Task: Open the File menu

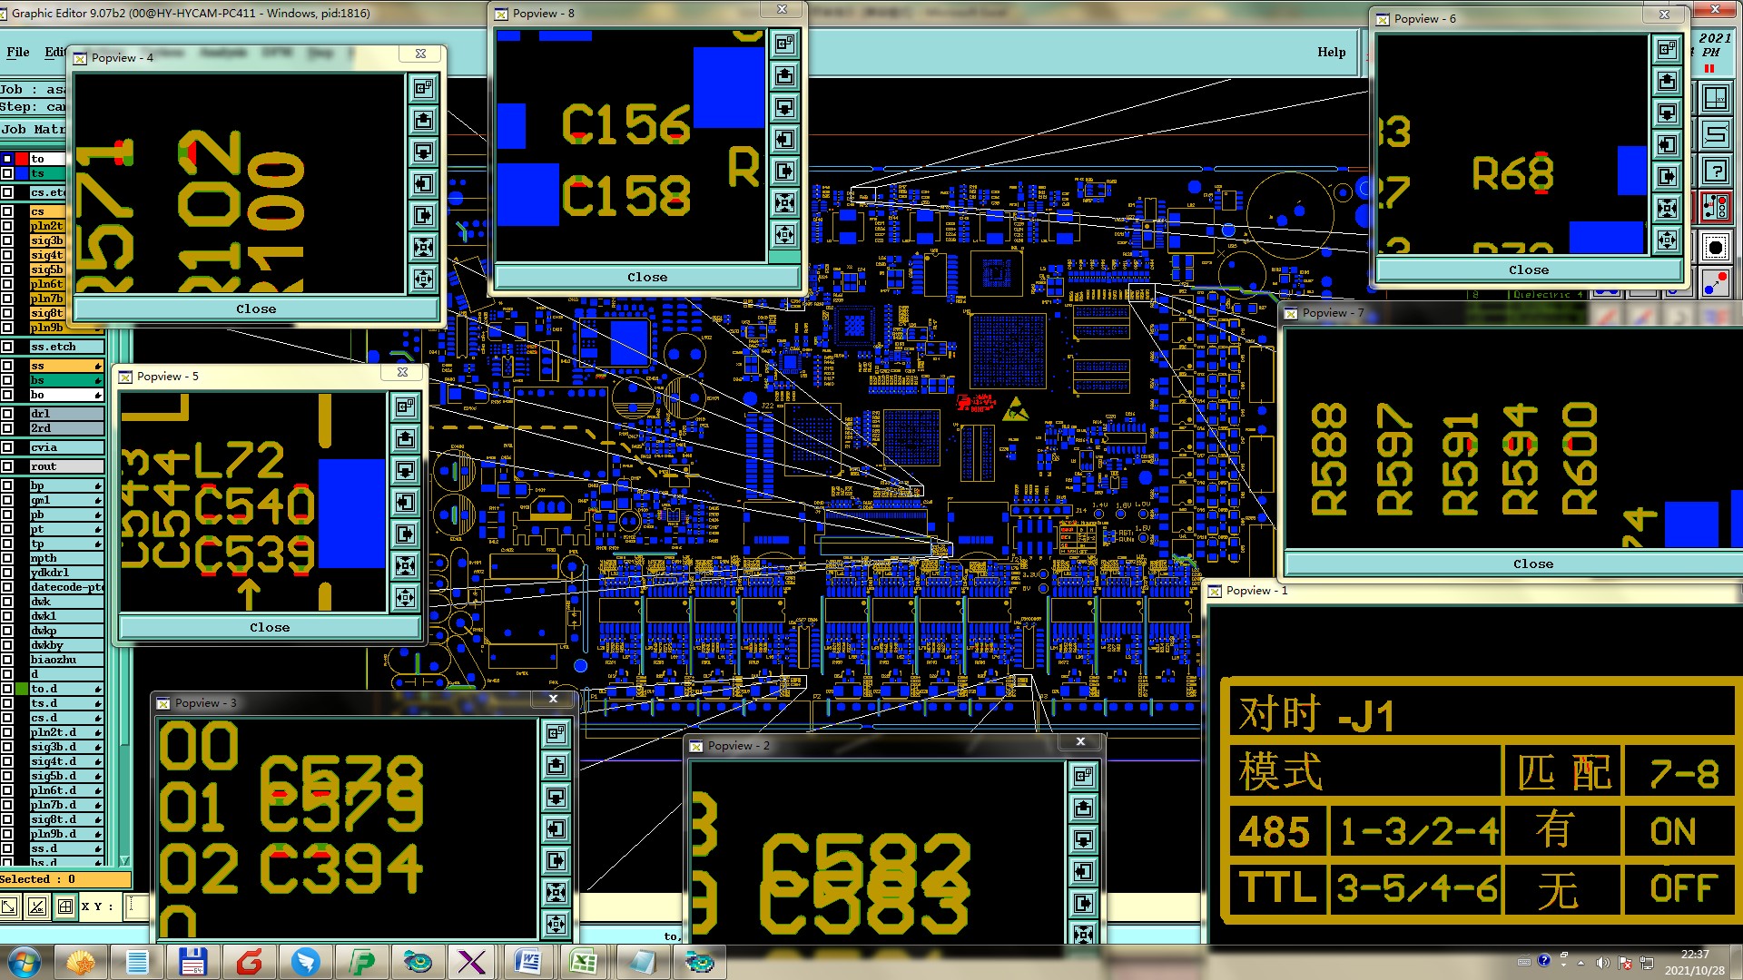Action: (18, 52)
